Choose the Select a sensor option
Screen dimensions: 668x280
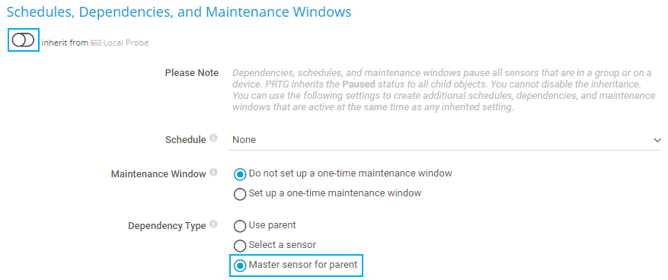[x=240, y=246]
